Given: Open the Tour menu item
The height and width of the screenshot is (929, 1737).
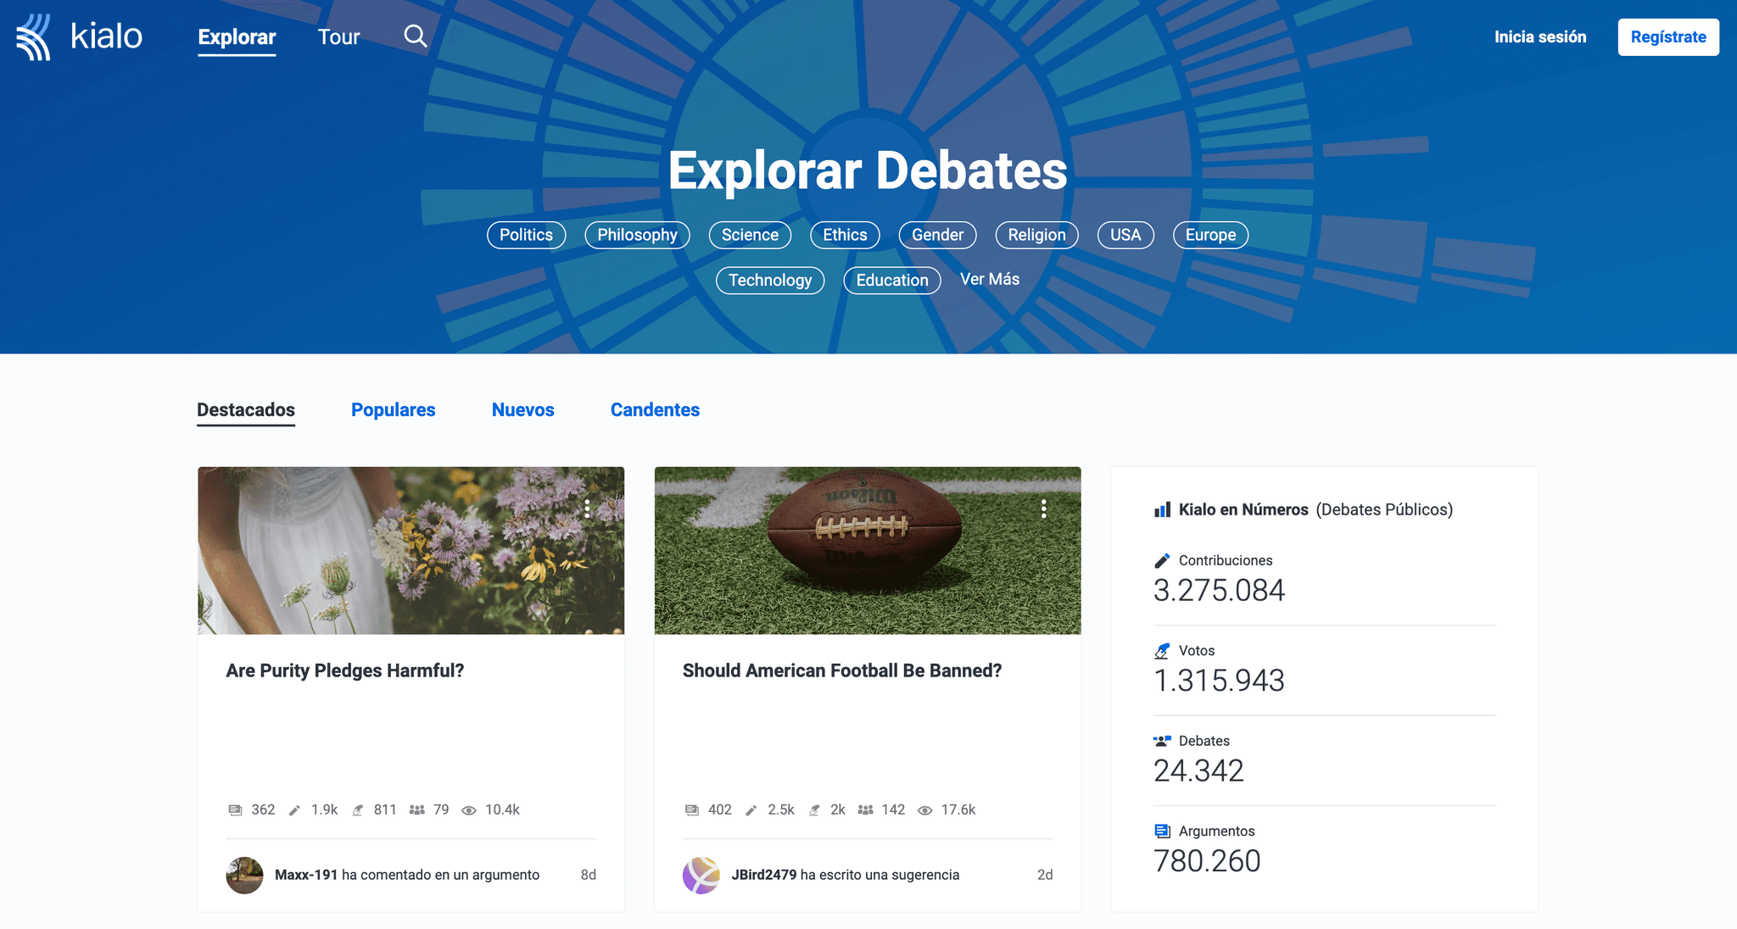Looking at the screenshot, I should 338,37.
